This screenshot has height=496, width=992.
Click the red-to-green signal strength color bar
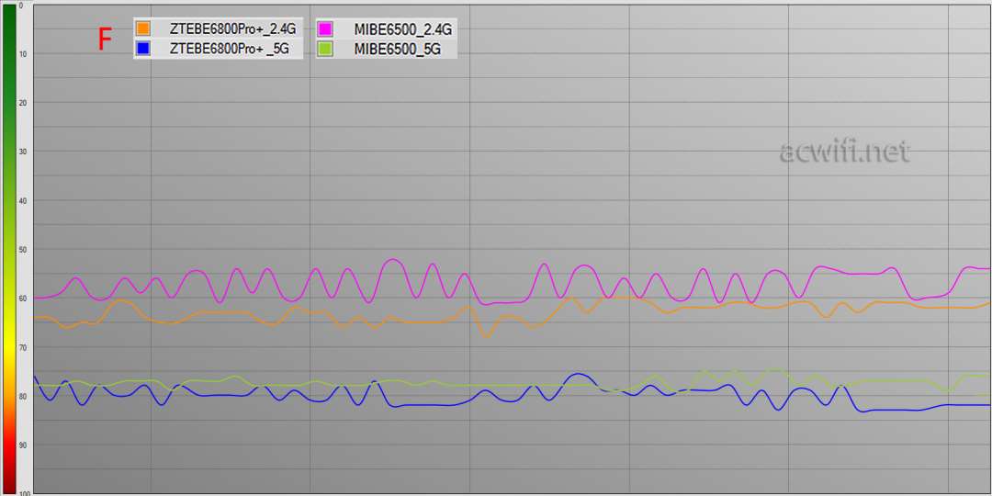coord(9,249)
